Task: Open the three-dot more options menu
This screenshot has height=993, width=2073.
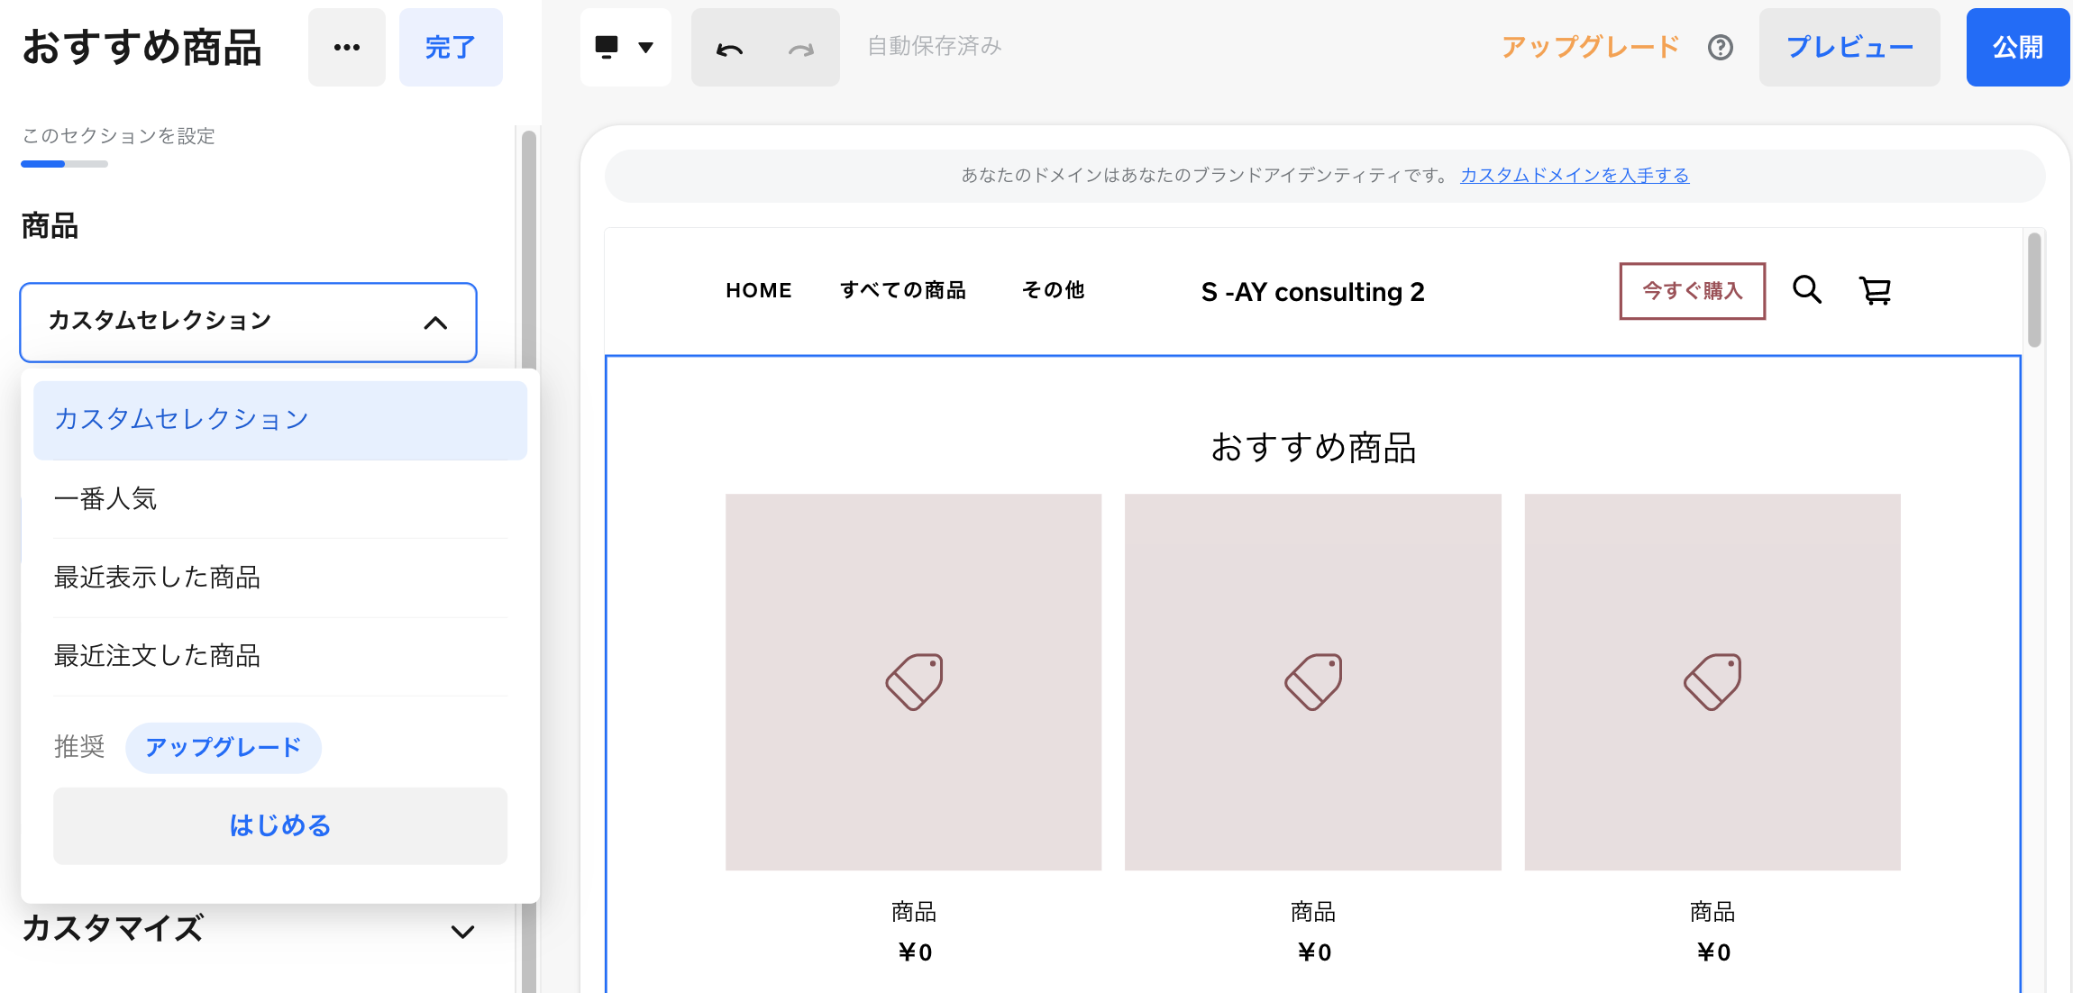Action: click(346, 47)
